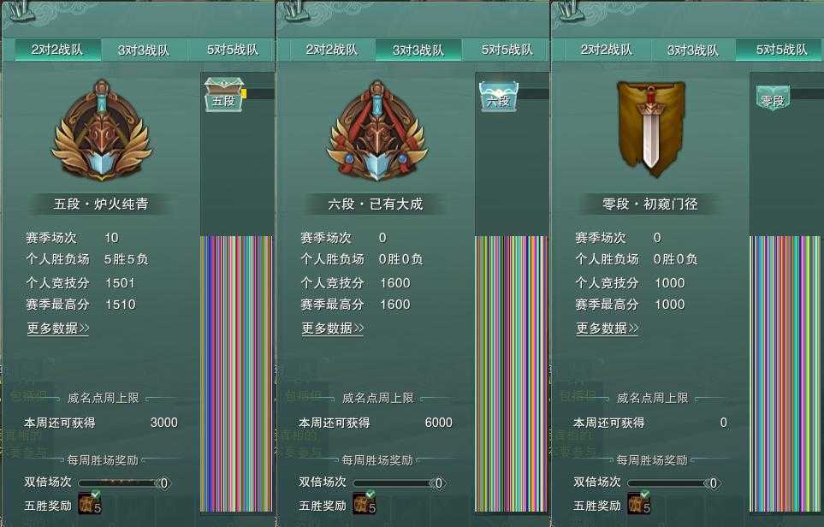Expand 更多数据 in the 零段 panel
The width and height of the screenshot is (824, 527).
[608, 329]
